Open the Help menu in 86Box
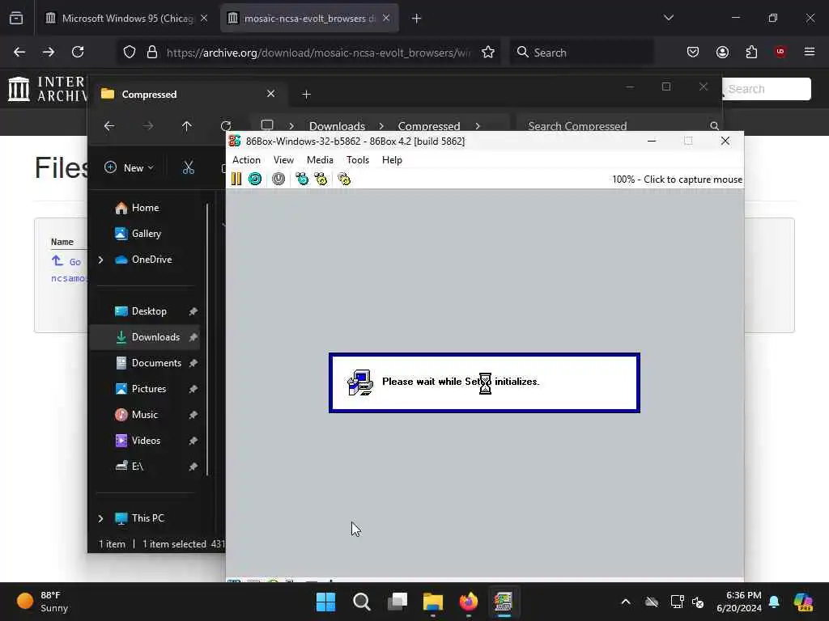 392,160
